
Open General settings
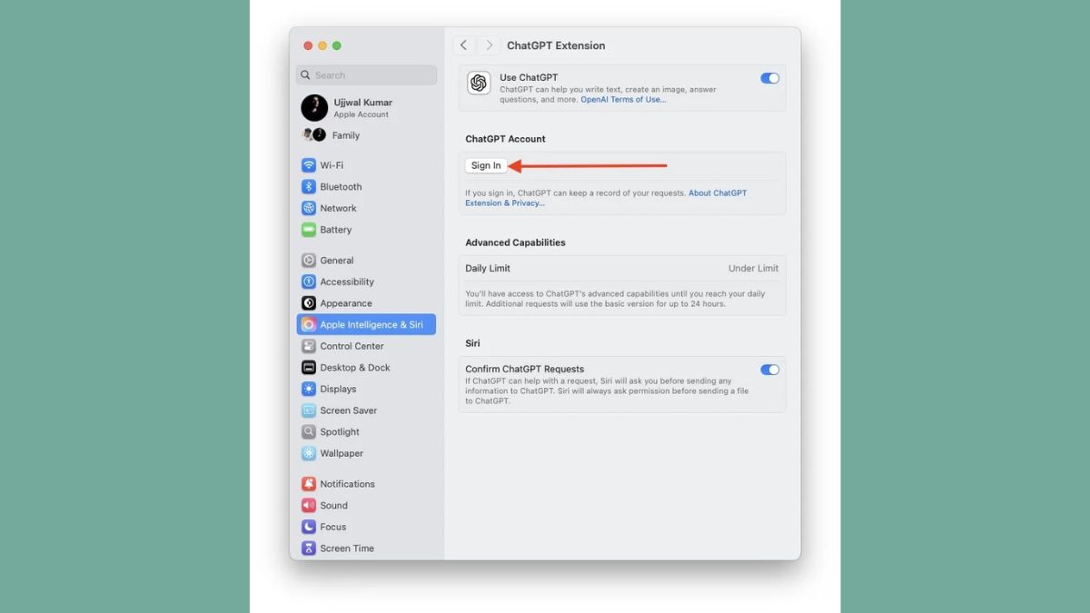(366, 261)
